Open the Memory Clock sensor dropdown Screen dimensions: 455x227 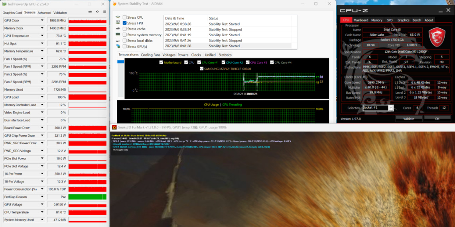42,28
